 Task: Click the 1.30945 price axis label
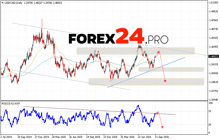point(214,100)
